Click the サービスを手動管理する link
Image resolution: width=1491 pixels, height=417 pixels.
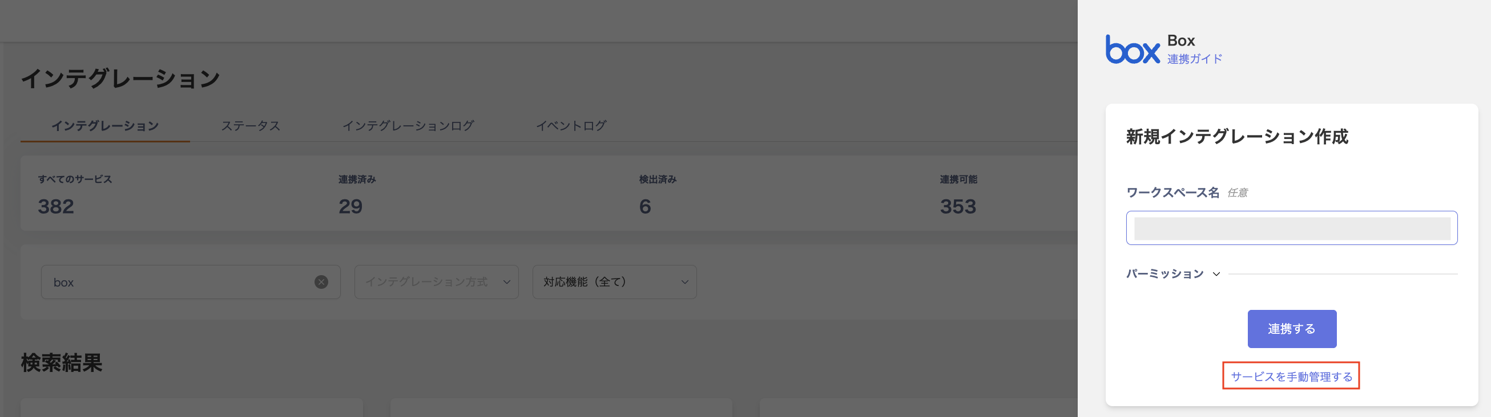click(1291, 377)
